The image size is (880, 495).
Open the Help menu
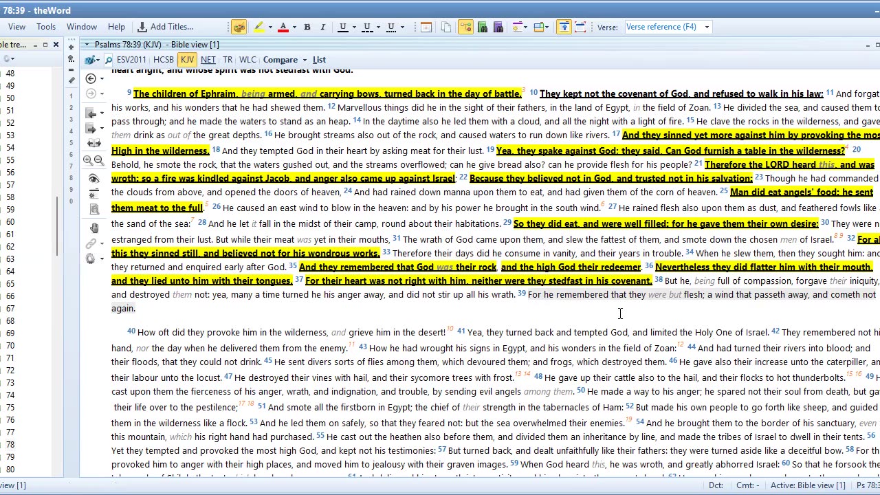116,27
